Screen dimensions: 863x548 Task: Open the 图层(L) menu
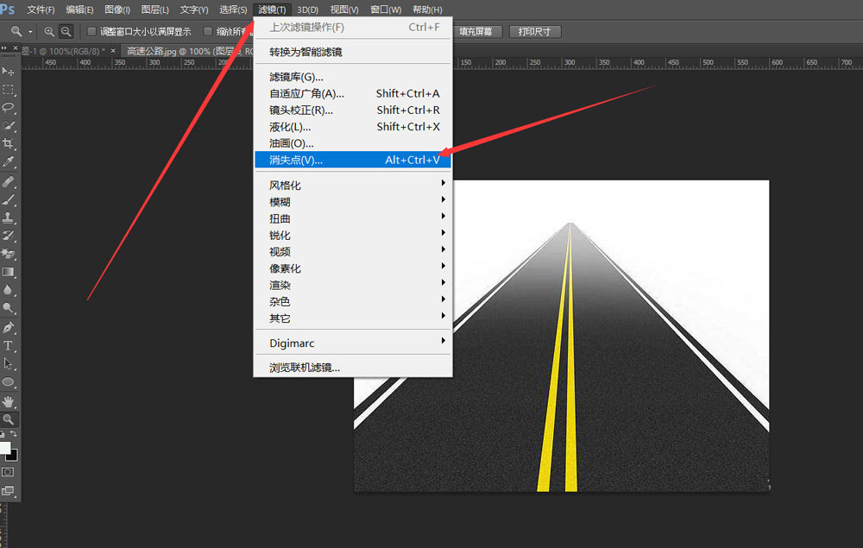pyautogui.click(x=154, y=9)
